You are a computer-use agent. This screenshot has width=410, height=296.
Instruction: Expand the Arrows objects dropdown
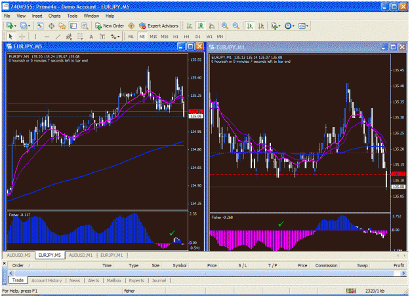[118, 37]
